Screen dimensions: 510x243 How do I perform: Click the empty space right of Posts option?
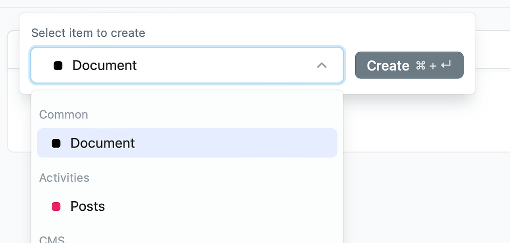click(x=224, y=206)
